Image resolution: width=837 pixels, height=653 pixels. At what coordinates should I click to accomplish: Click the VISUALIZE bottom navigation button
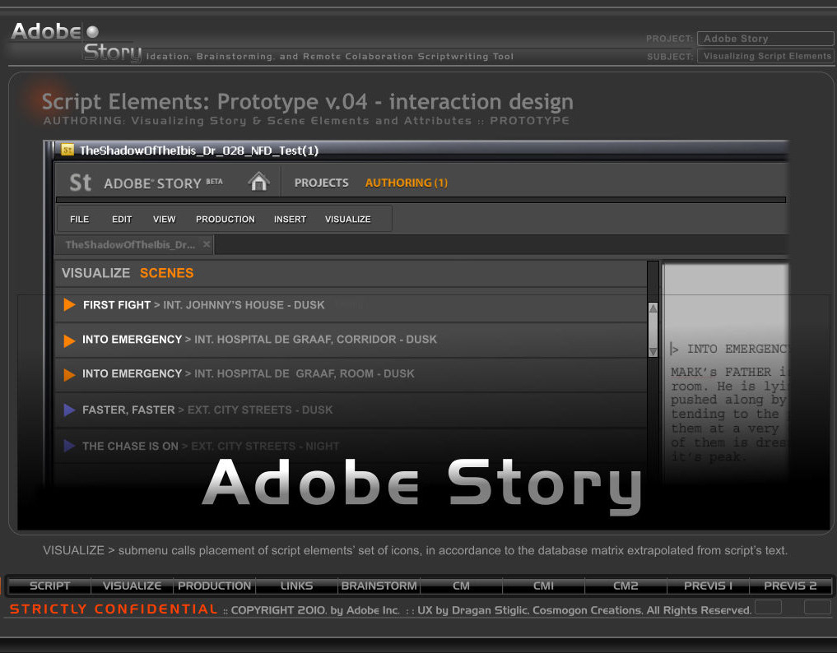coord(132,586)
